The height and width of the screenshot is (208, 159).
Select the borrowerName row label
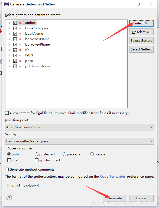pyautogui.click(x=37, y=39)
